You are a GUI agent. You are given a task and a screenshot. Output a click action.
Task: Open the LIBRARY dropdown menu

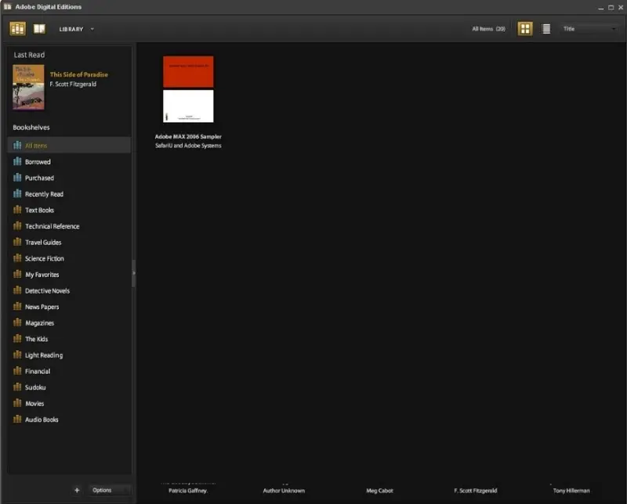(76, 29)
